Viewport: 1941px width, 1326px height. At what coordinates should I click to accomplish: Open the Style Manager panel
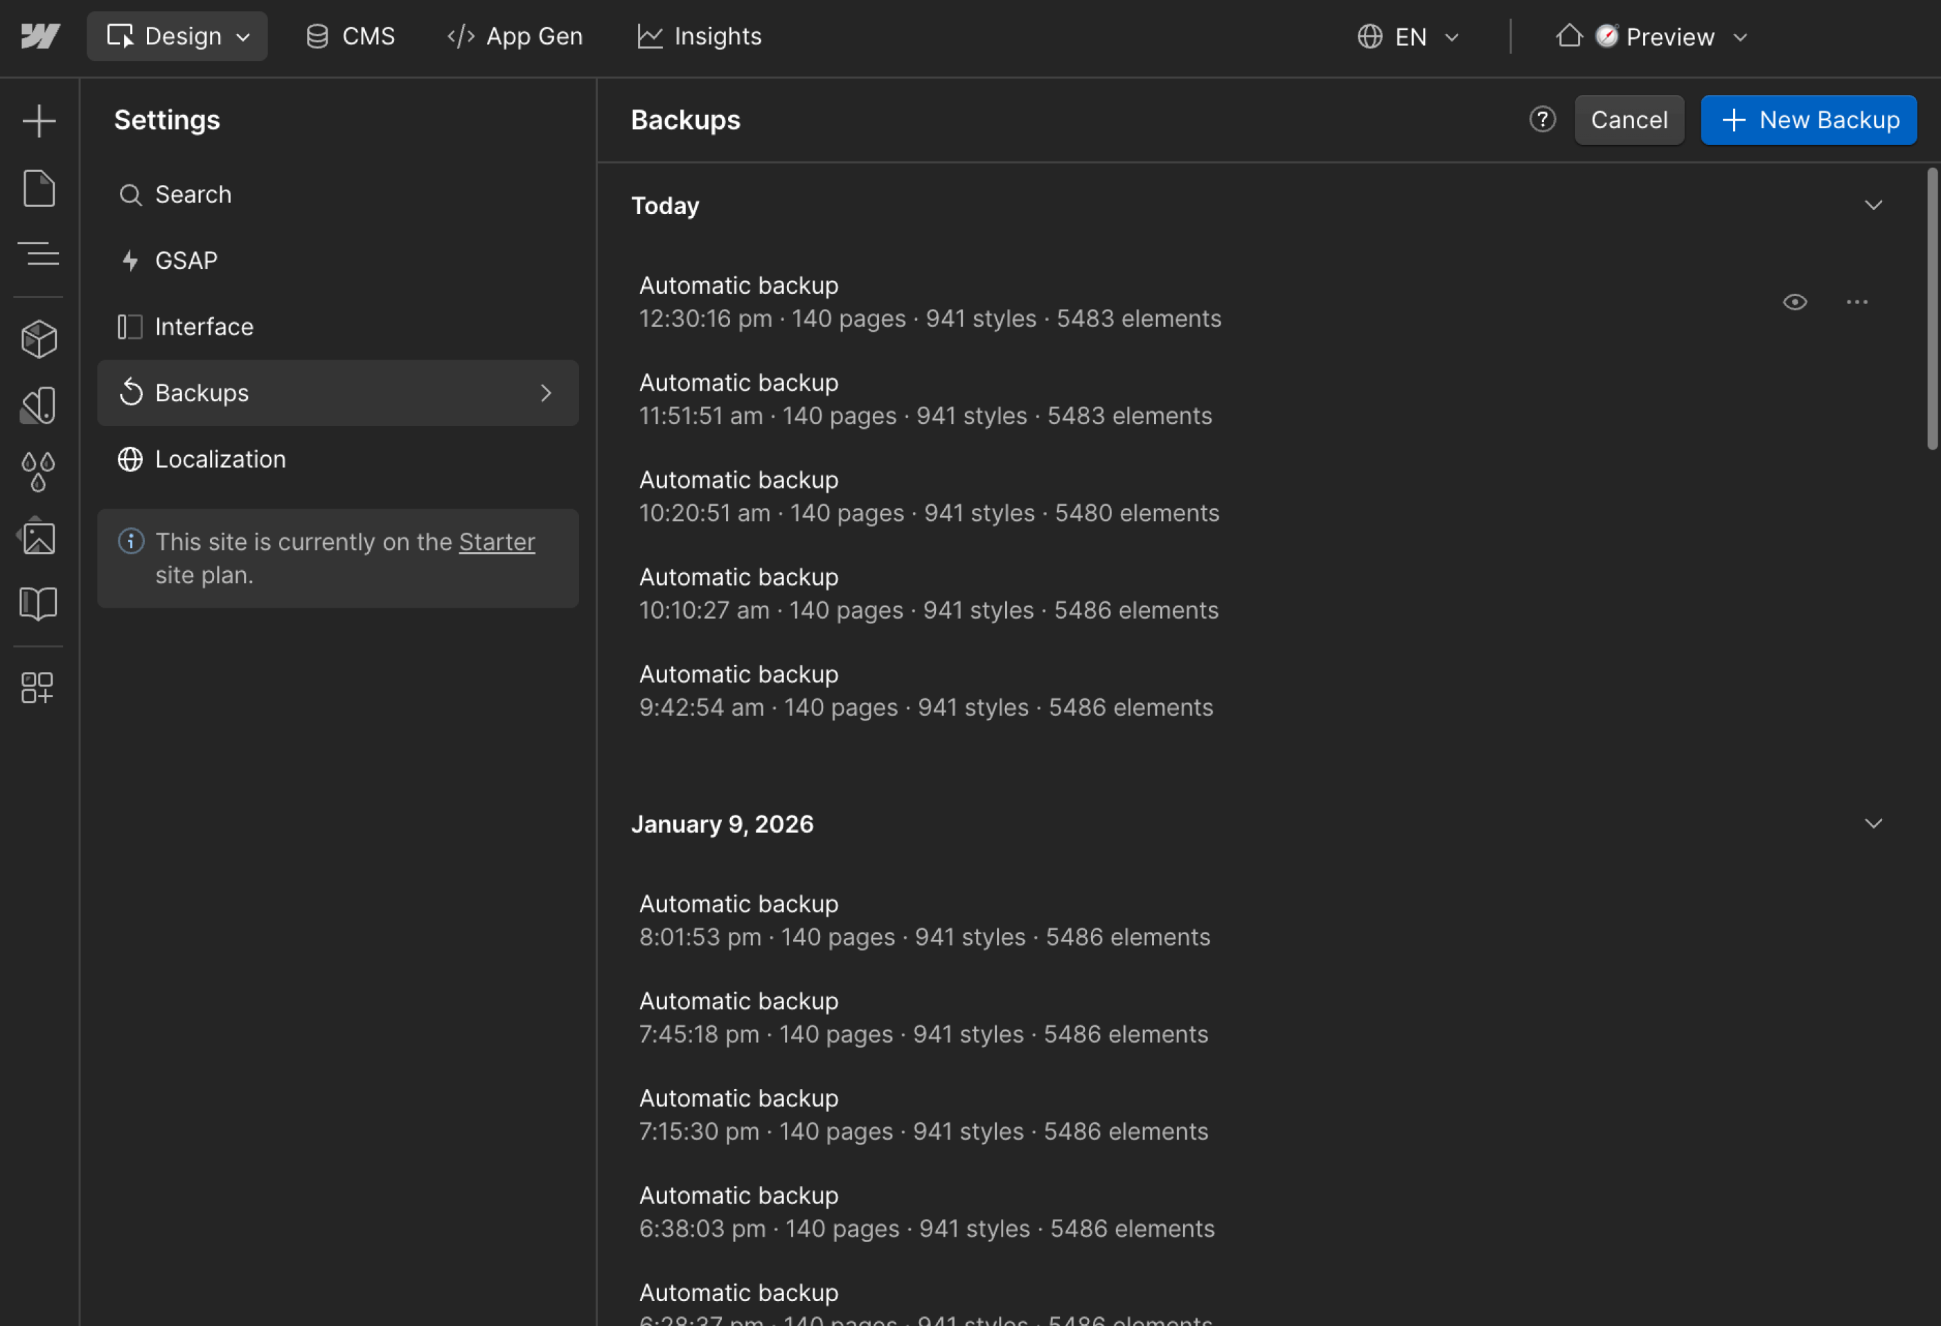click(38, 405)
